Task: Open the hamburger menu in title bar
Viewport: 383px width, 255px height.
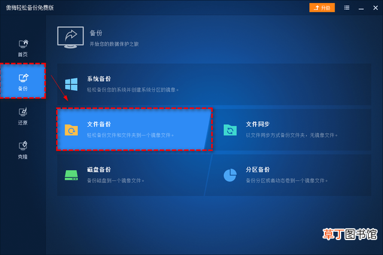Action: click(x=346, y=8)
